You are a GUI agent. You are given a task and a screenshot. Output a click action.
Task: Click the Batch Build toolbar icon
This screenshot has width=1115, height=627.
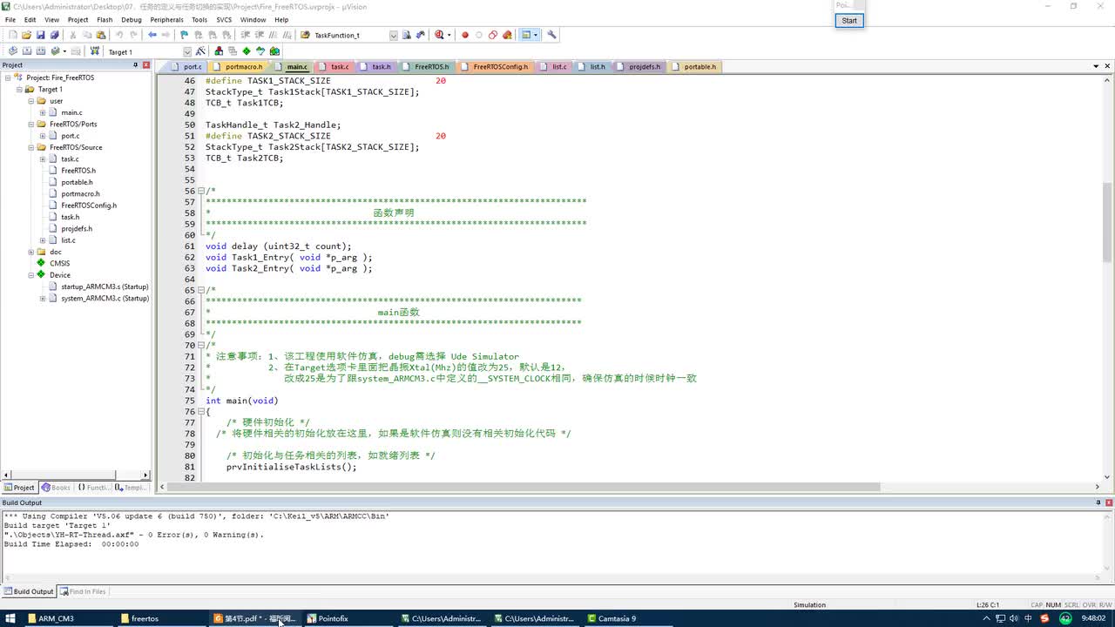click(x=54, y=51)
